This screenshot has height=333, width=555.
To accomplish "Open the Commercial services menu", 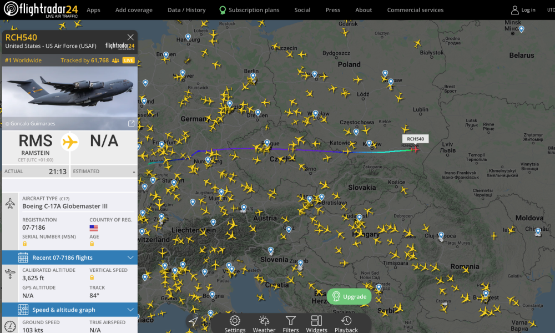I will (415, 10).
